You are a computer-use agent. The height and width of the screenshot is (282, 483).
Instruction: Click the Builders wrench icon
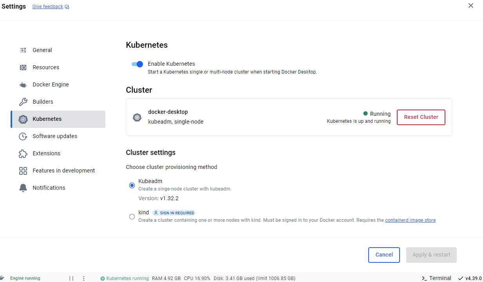point(23,102)
